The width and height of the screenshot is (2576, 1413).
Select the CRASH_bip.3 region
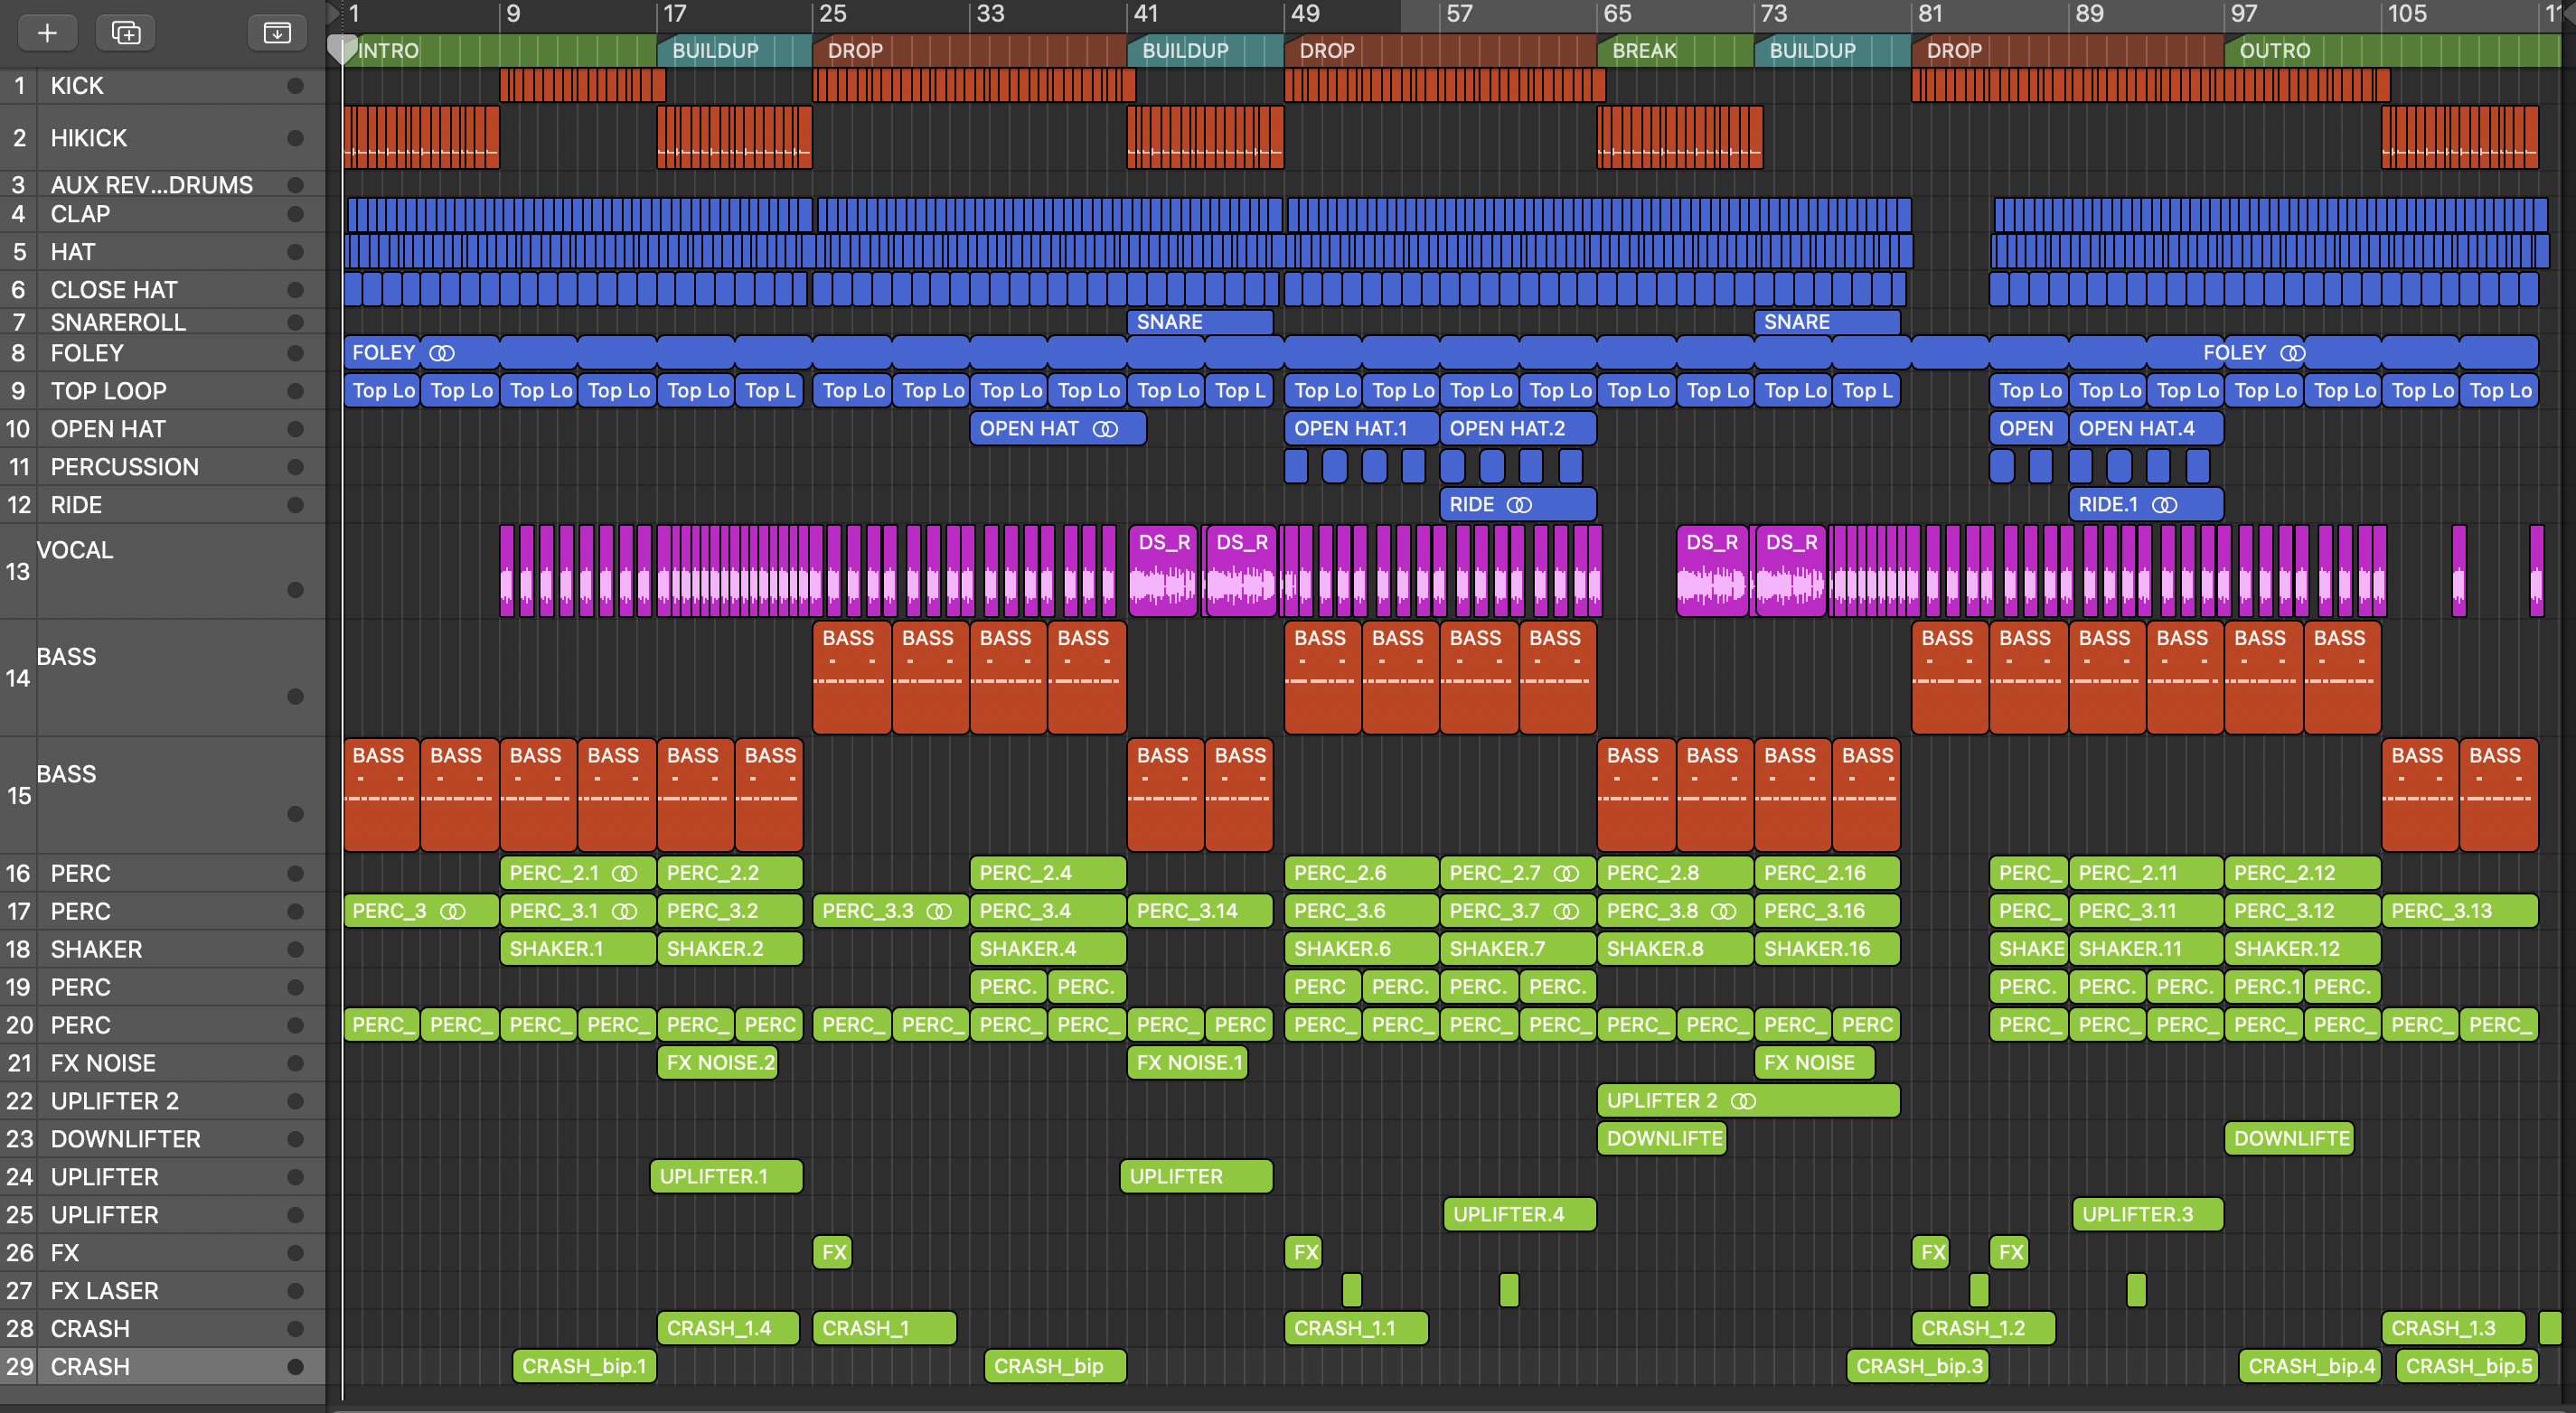(x=1918, y=1367)
